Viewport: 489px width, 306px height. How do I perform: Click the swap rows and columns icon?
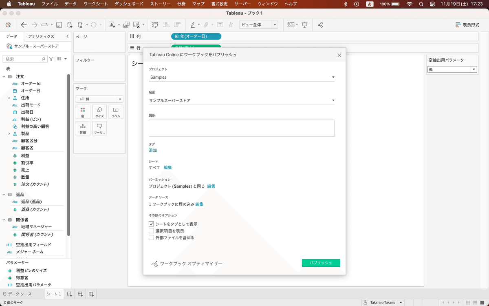click(x=155, y=25)
